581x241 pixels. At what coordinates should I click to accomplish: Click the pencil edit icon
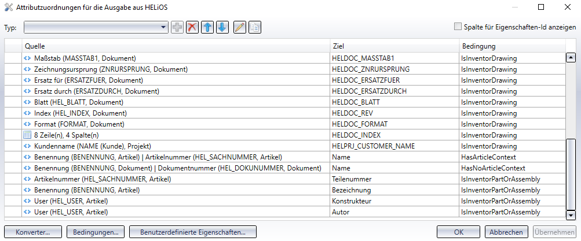click(240, 27)
